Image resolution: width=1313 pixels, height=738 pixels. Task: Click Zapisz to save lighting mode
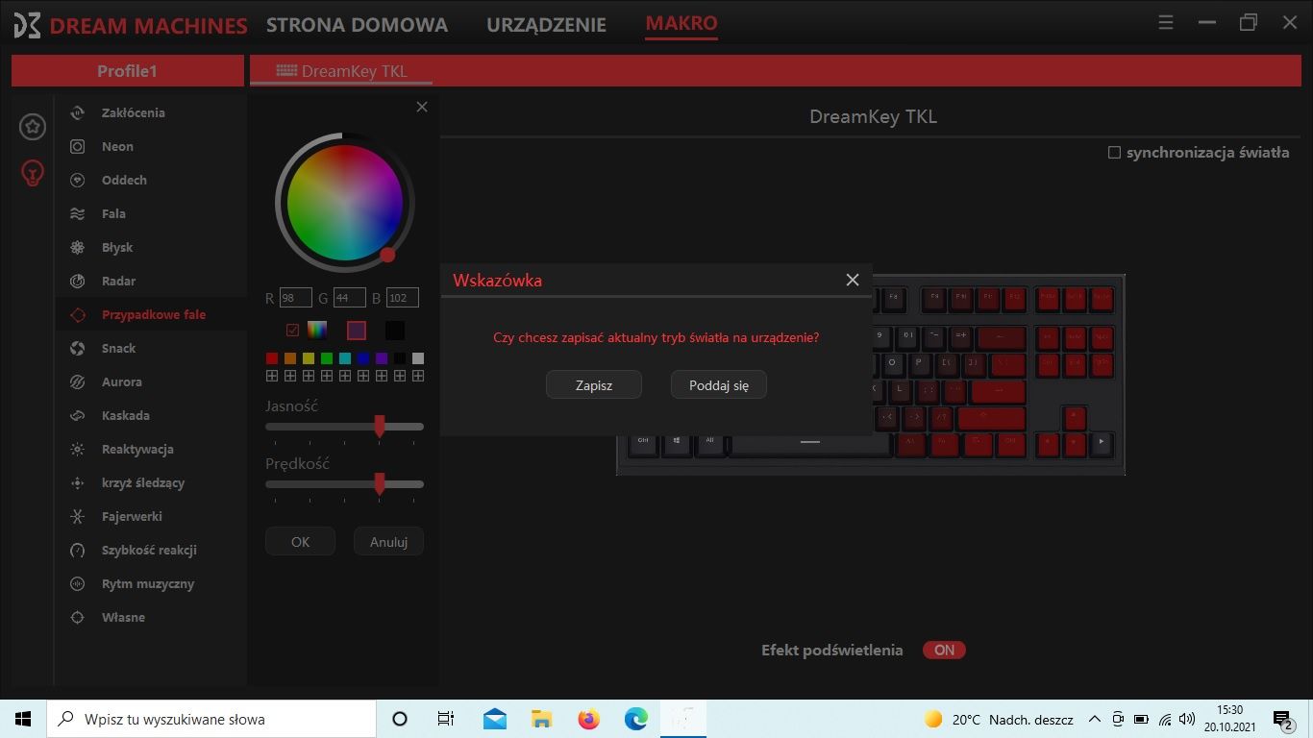[x=594, y=385]
